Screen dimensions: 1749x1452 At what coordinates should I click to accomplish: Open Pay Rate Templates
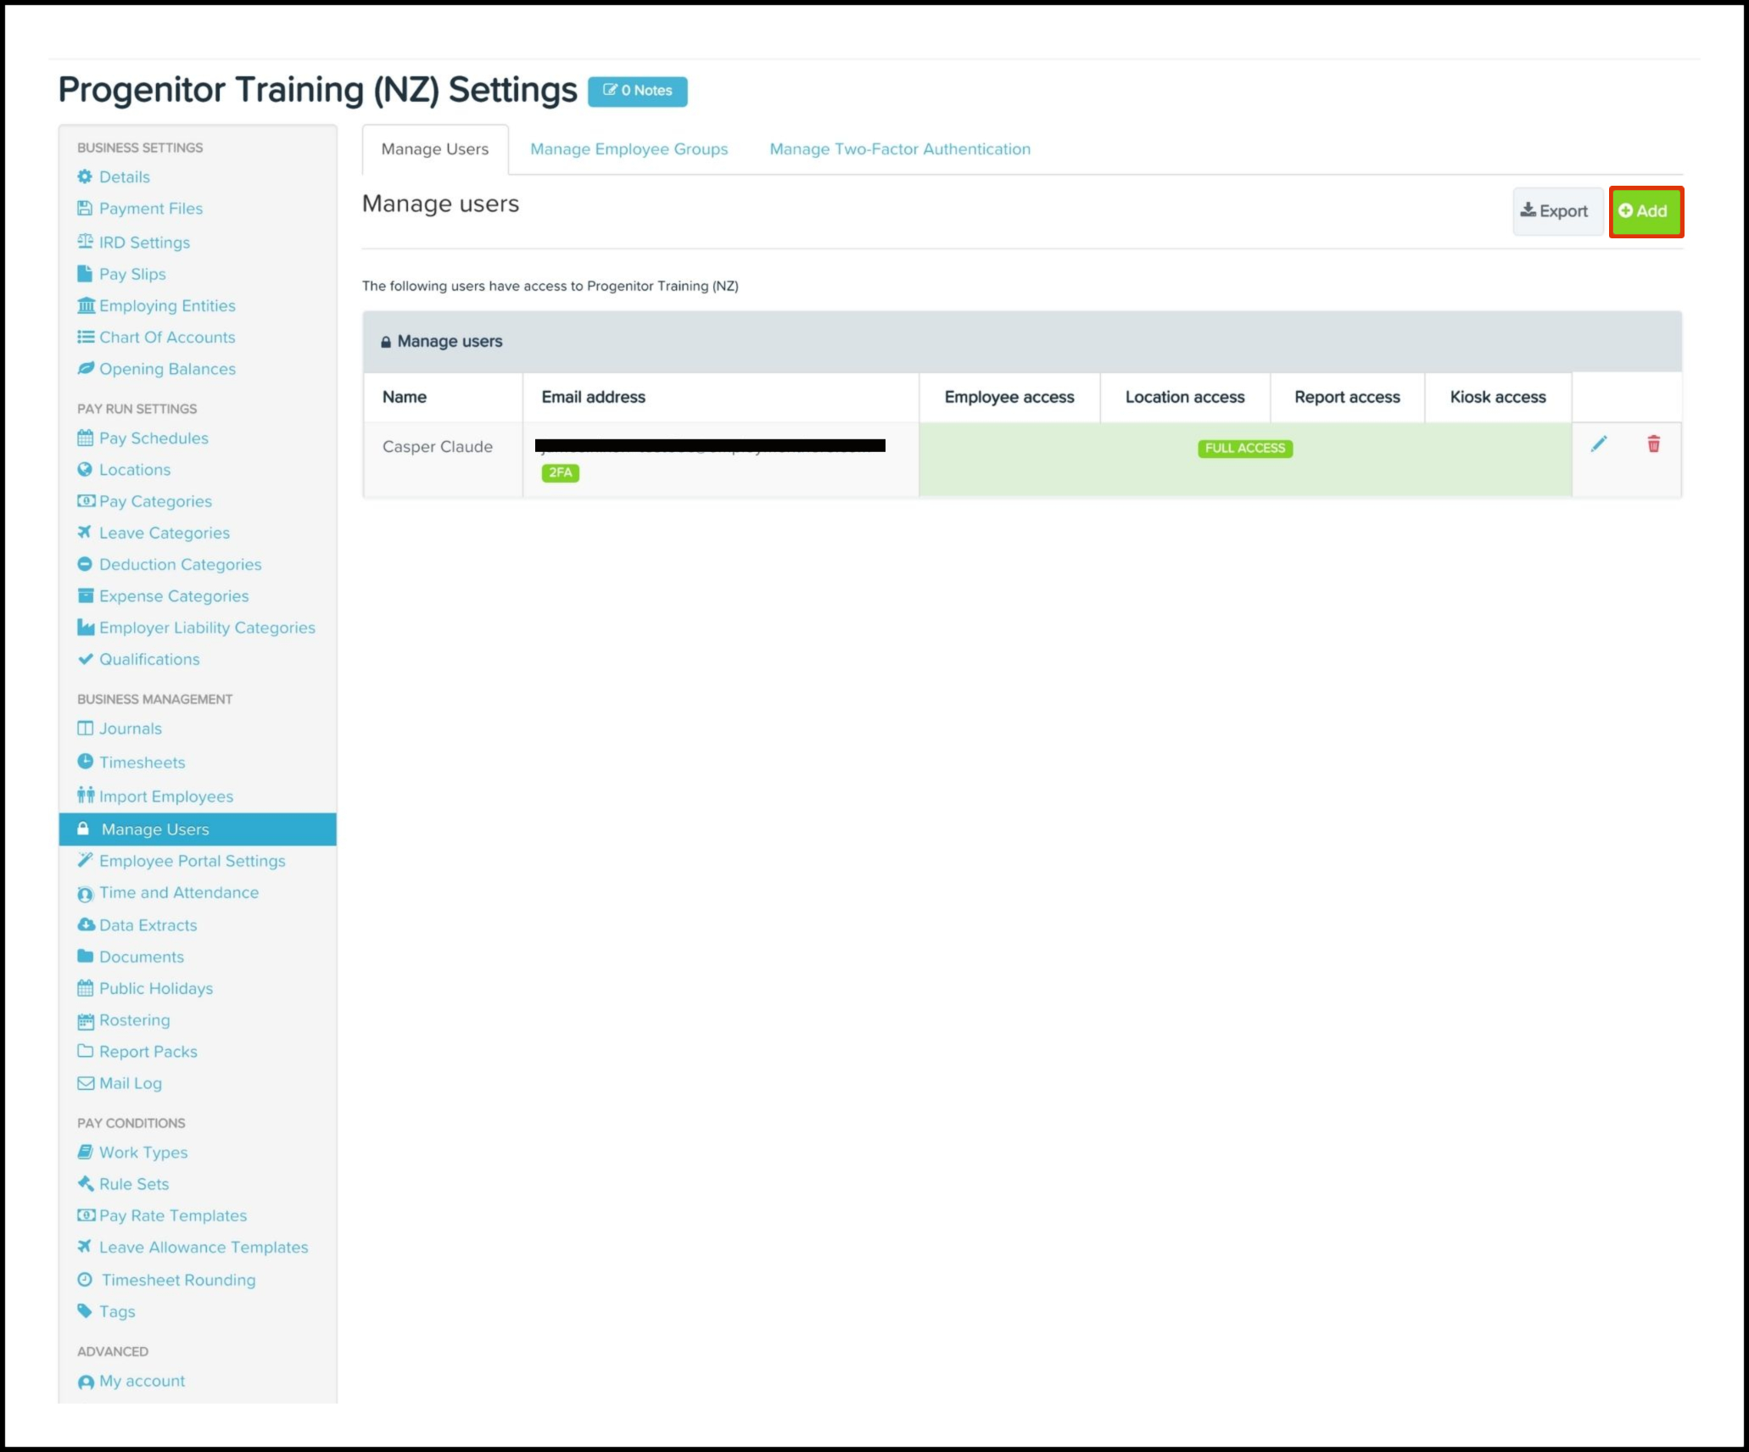(173, 1215)
